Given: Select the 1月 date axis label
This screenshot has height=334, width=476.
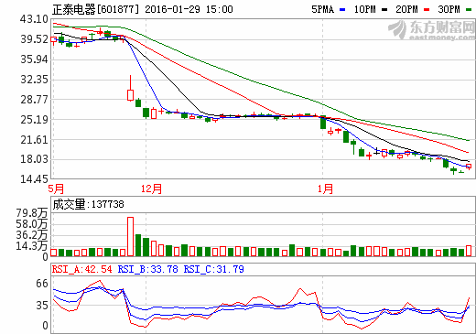Looking at the screenshot, I should pos(325,189).
